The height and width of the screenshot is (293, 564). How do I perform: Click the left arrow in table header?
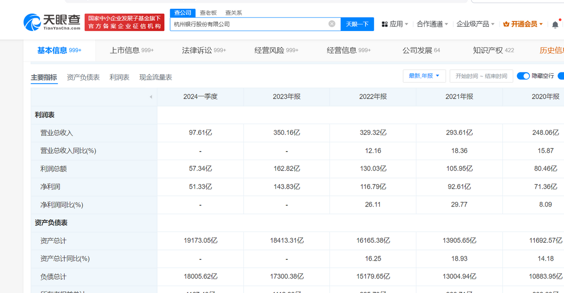(x=151, y=97)
